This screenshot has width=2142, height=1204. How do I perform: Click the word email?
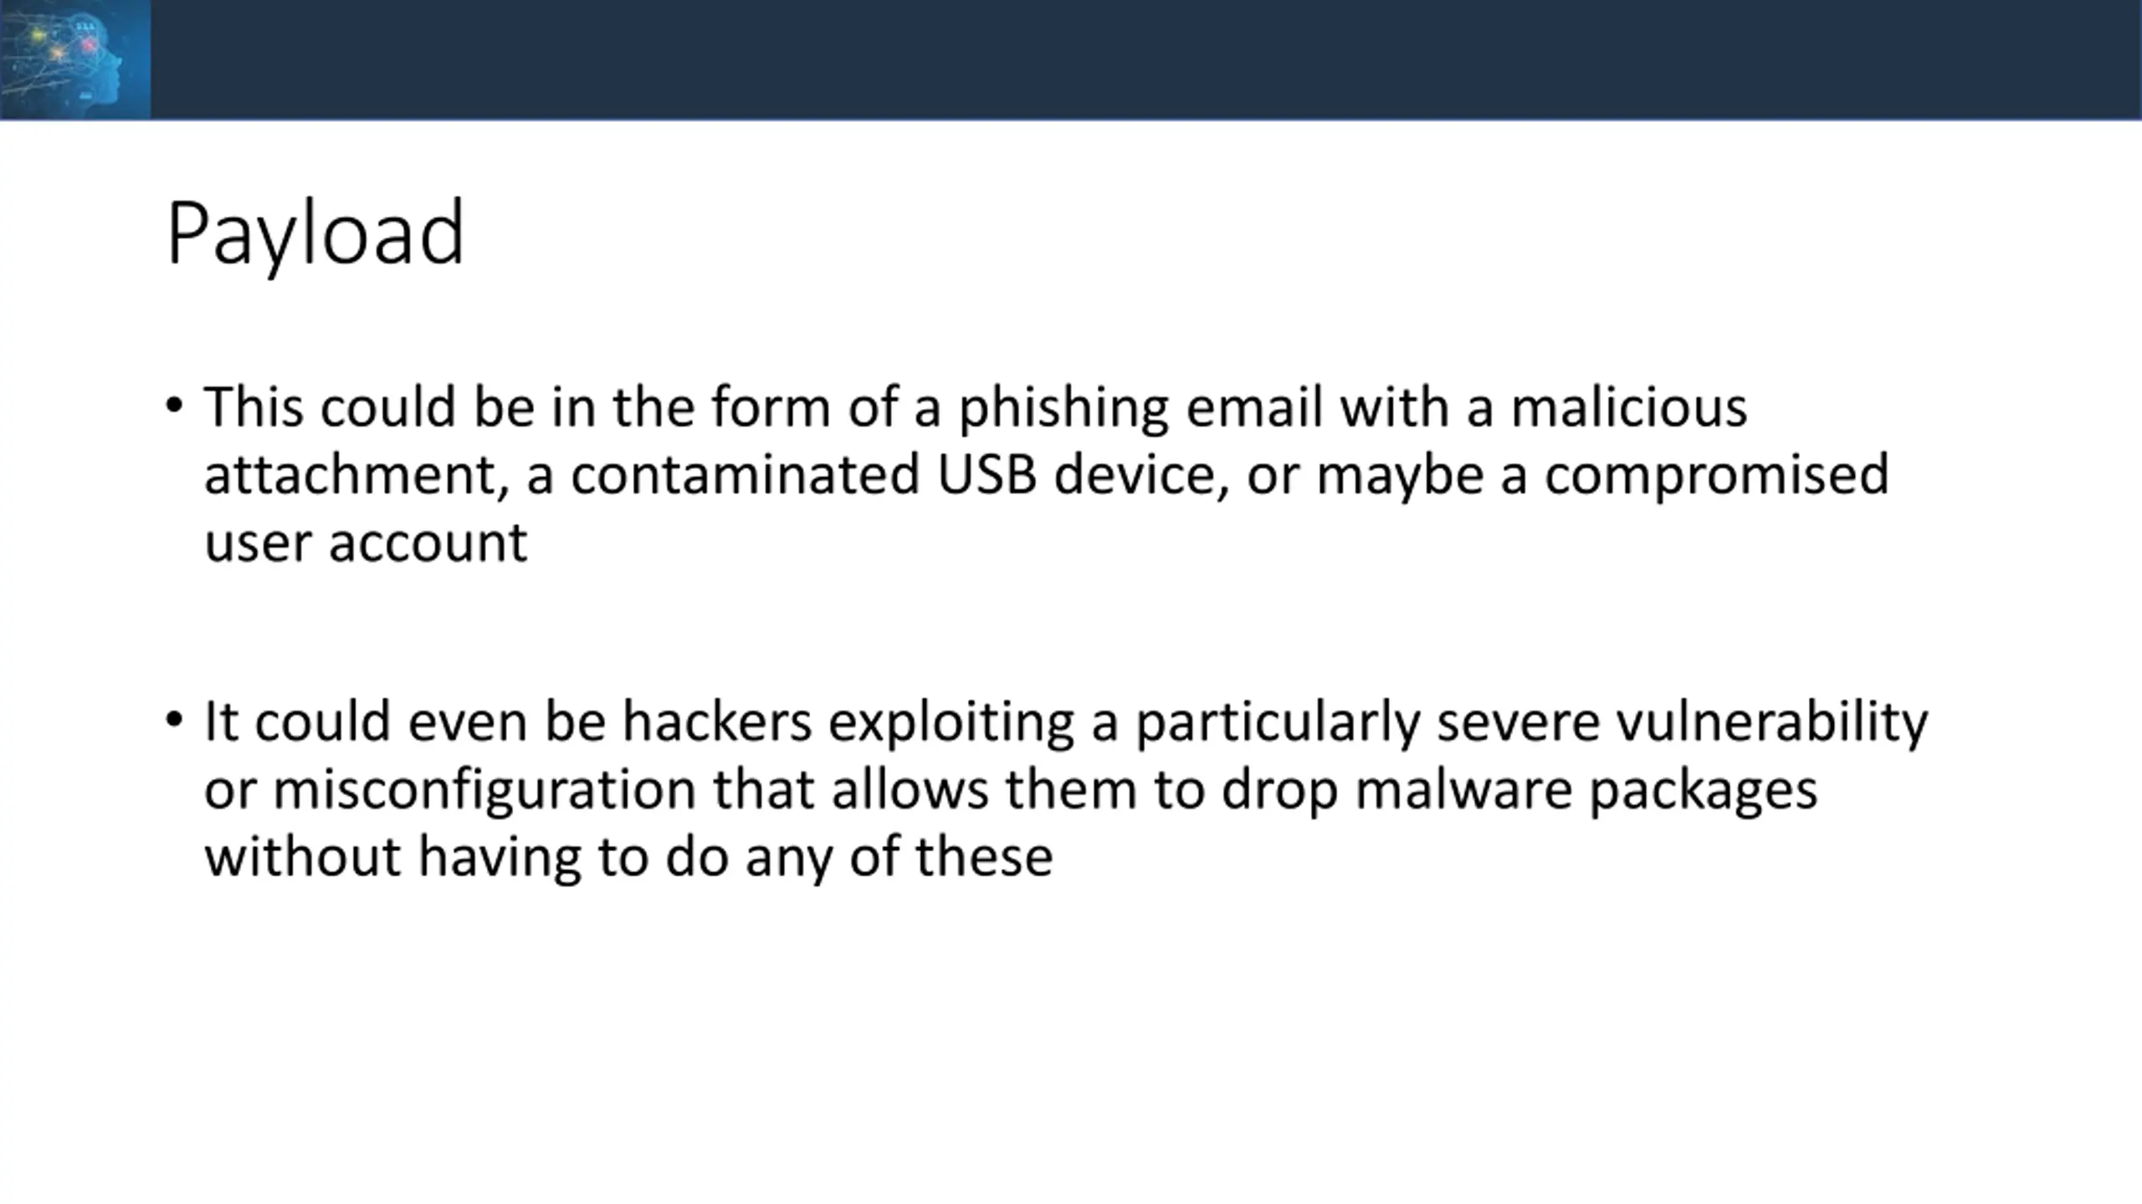(1254, 407)
